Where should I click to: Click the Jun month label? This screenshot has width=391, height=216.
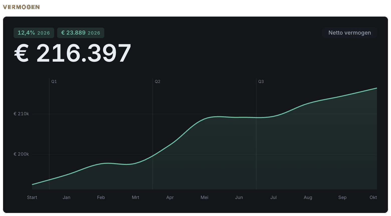pyautogui.click(x=239, y=197)
